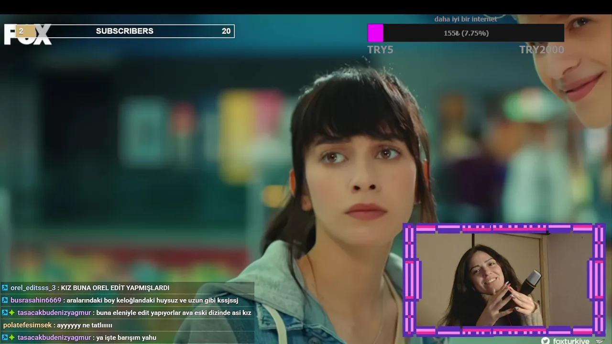The height and width of the screenshot is (344, 612).
Task: Click the 'daha iyi bir internet' goal title
Action: (466, 19)
